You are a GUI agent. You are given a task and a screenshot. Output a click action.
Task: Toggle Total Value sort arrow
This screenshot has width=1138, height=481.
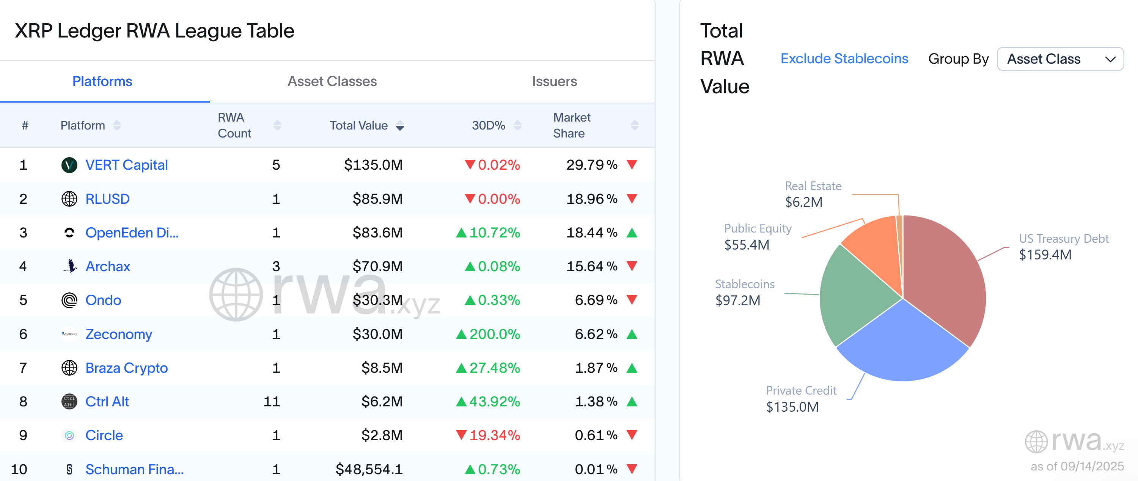[x=399, y=126]
